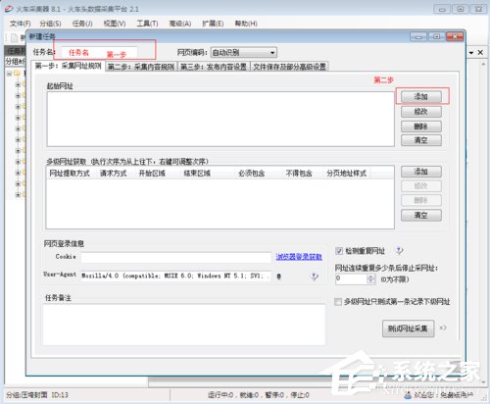Click the 结束区域 column header

[197, 174]
